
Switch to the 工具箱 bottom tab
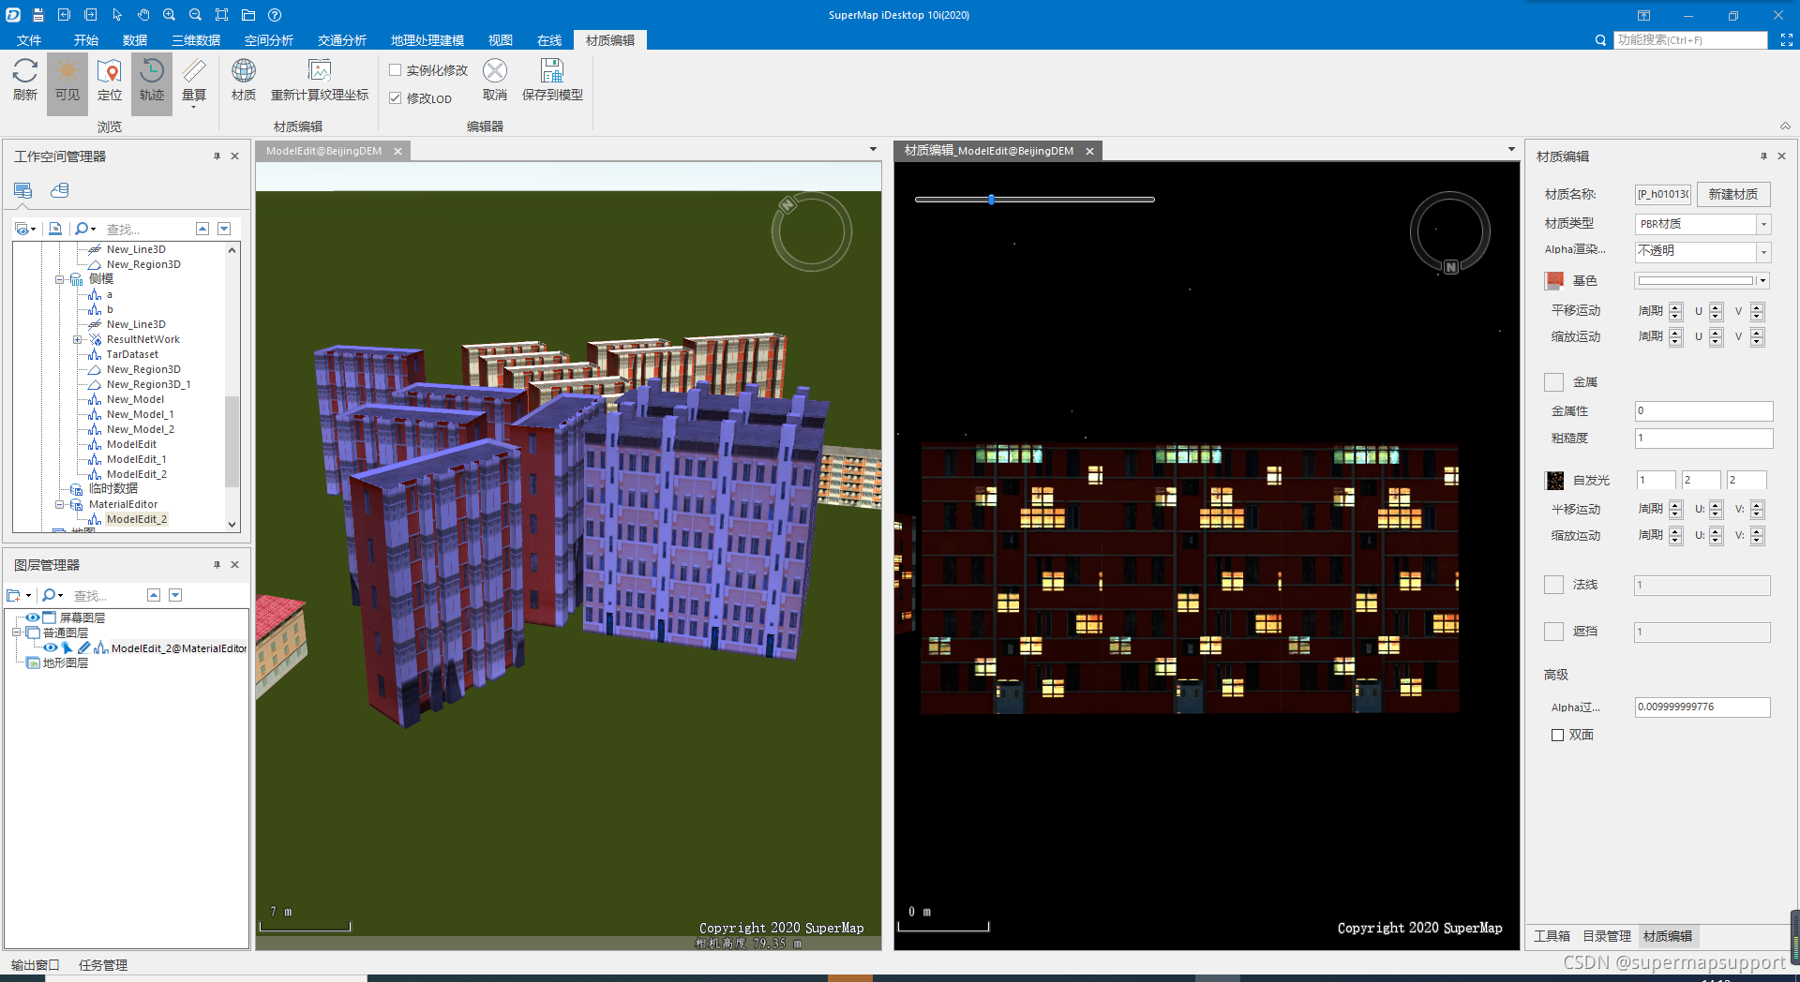[1552, 936]
